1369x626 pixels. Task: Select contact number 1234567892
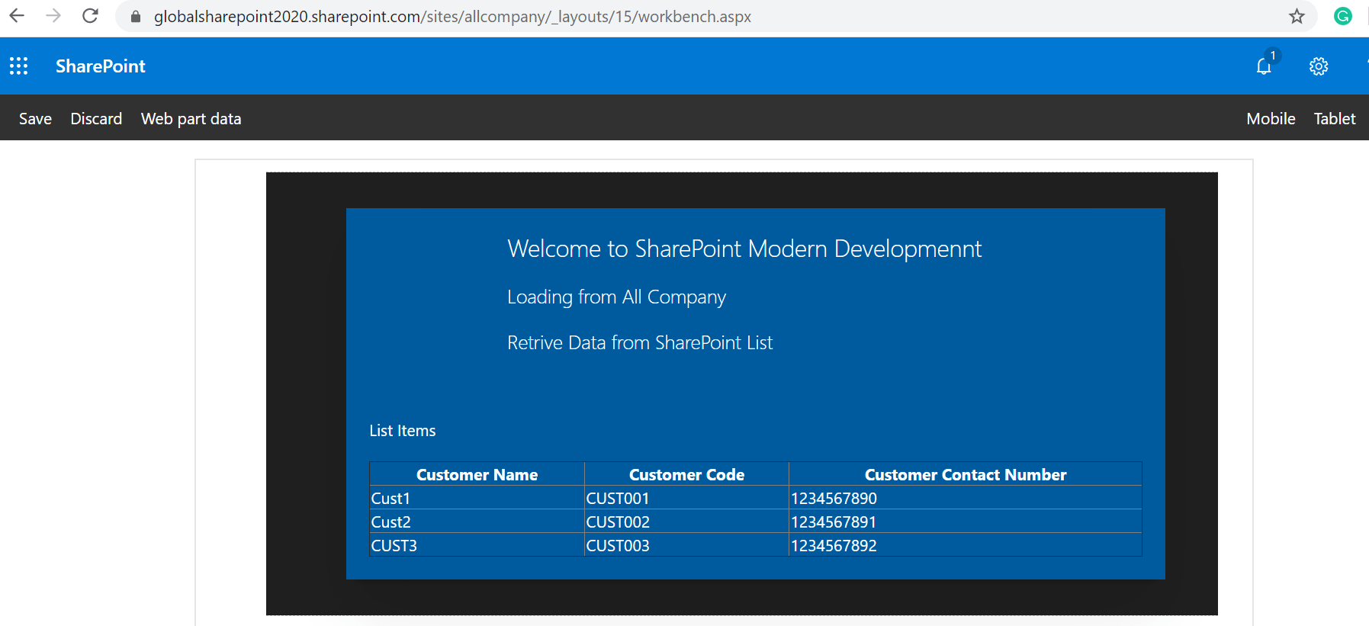(966, 545)
